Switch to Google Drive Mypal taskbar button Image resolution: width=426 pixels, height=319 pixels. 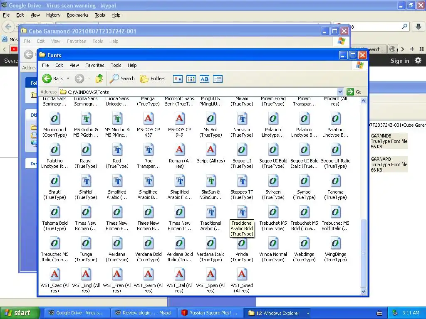pyautogui.click(x=77, y=313)
